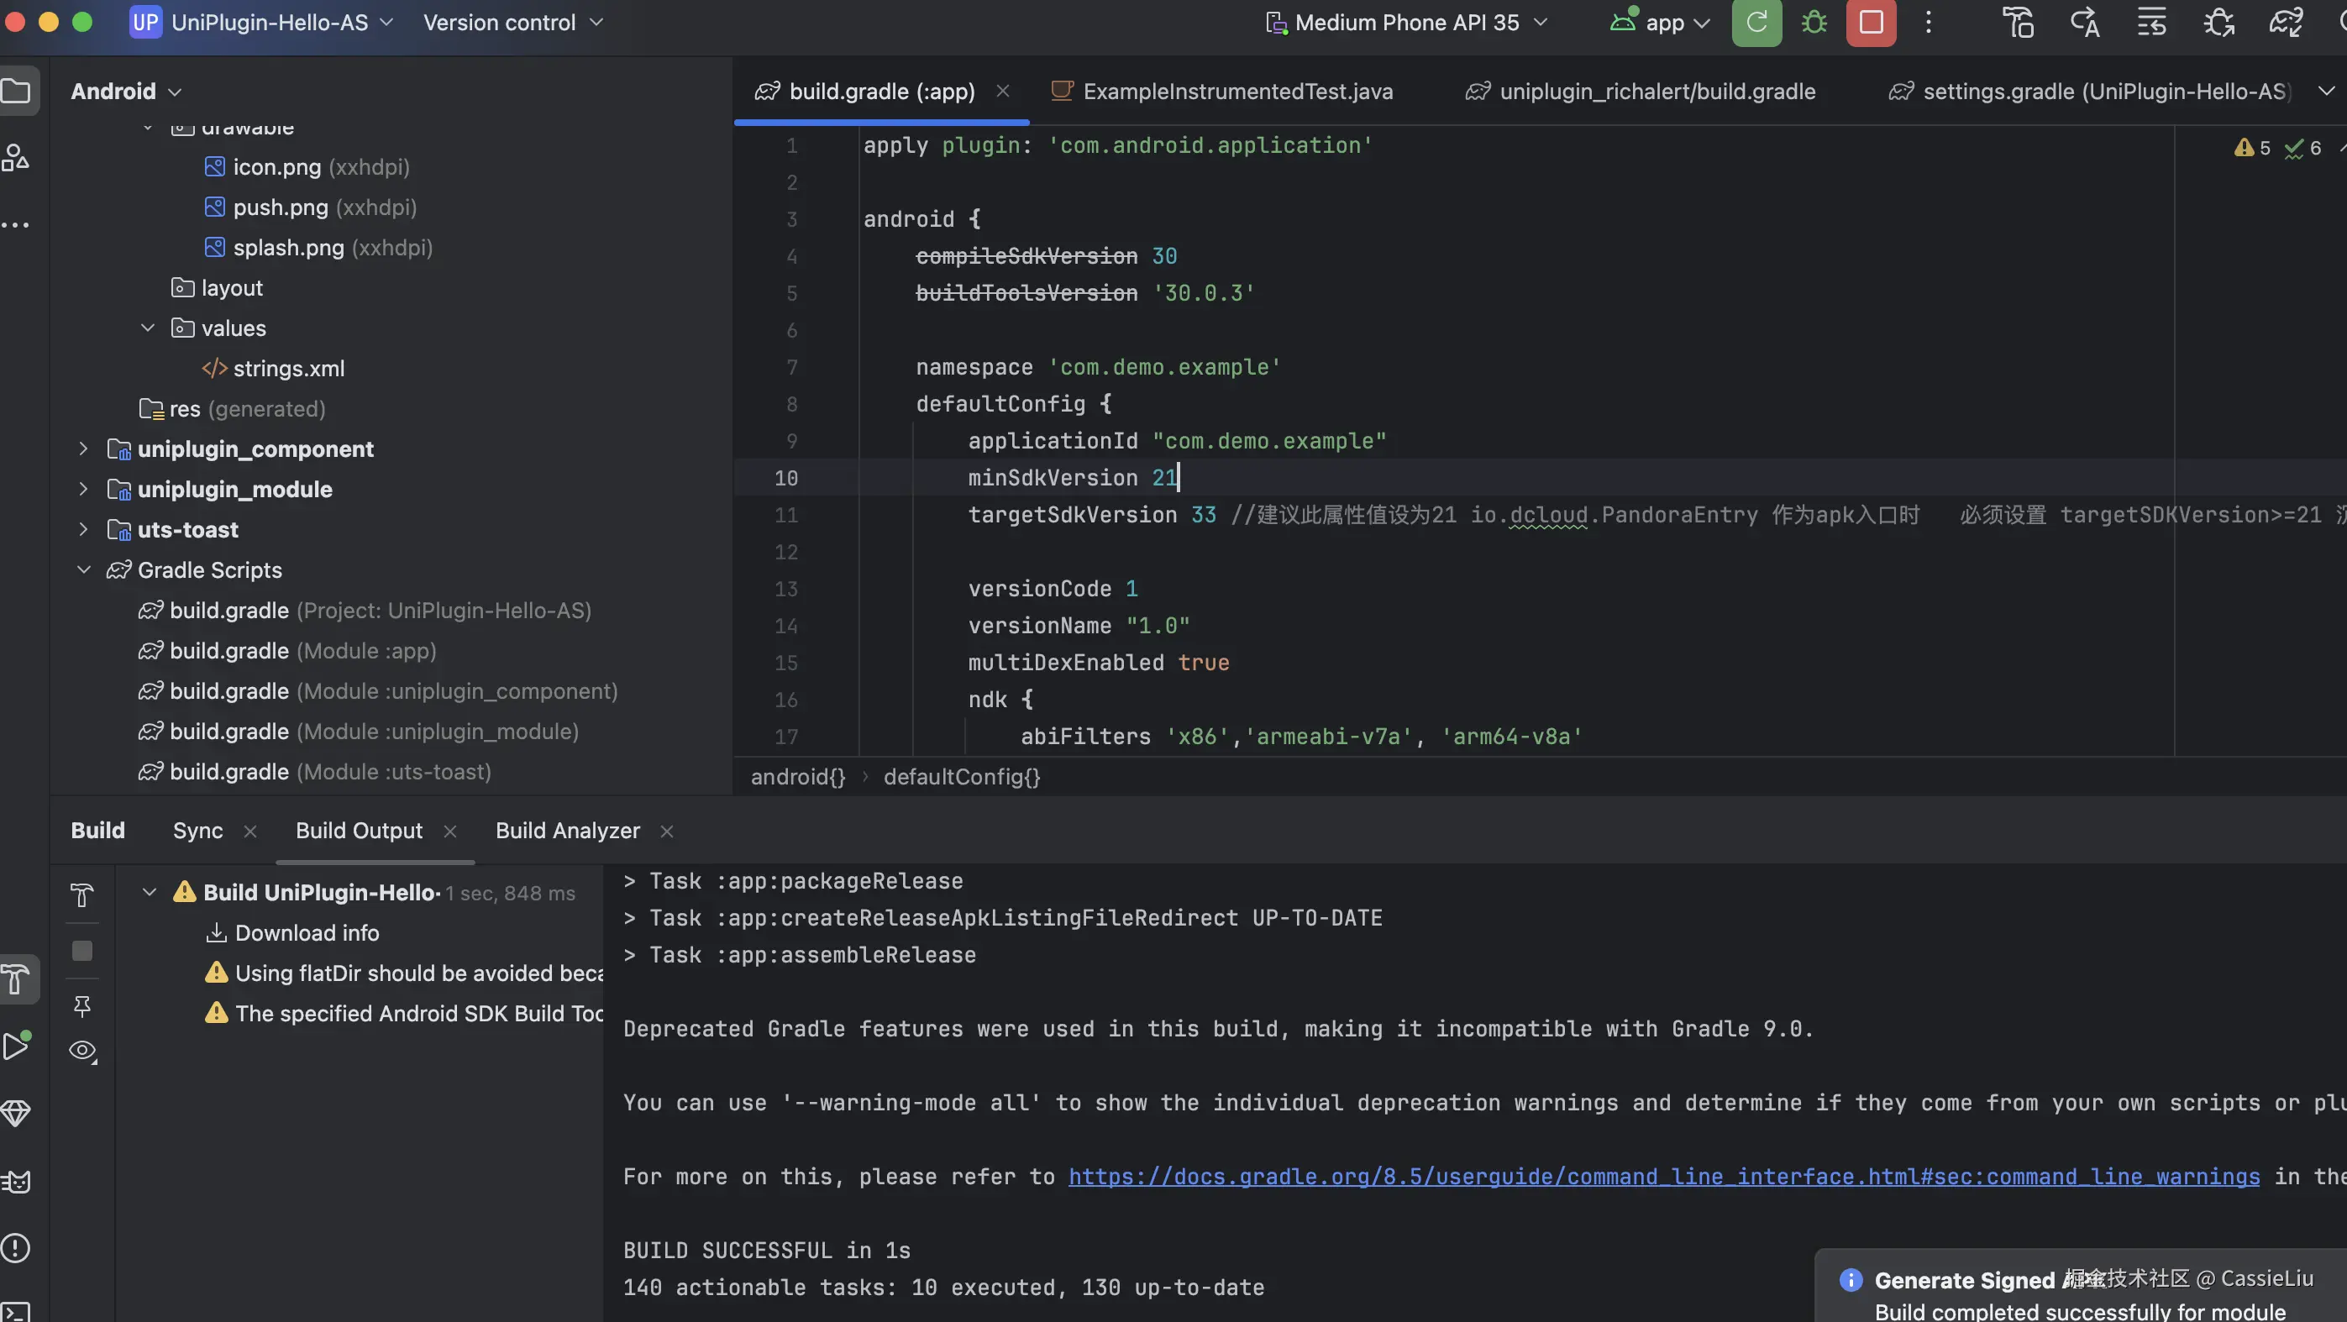Image resolution: width=2347 pixels, height=1322 pixels.
Task: Open the Build tool window hammer icon
Action: (x=17, y=980)
